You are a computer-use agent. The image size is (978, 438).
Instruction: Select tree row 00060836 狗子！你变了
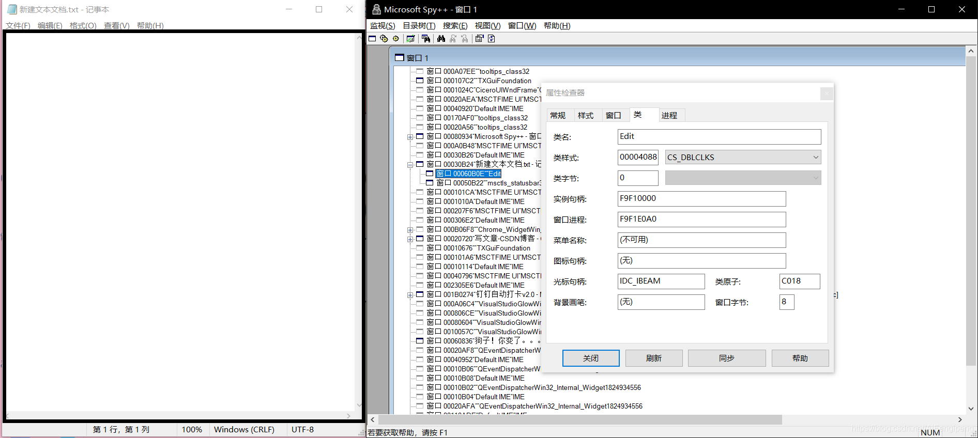483,341
